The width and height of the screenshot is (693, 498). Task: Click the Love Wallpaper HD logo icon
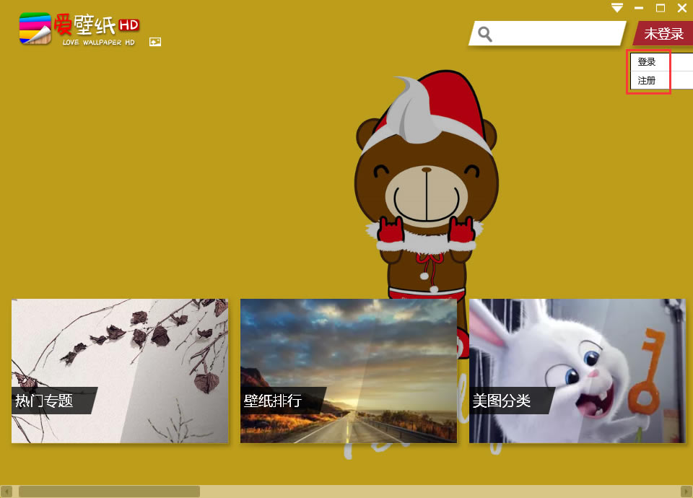(x=35, y=28)
